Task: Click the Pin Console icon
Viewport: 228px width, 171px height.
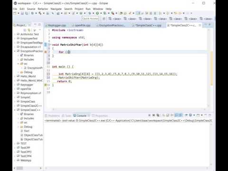Action: pos(186,115)
